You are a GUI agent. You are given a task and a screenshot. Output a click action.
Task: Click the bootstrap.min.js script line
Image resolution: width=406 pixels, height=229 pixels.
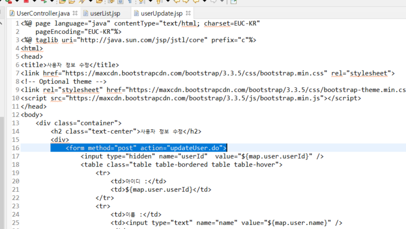pyautogui.click(x=191, y=98)
